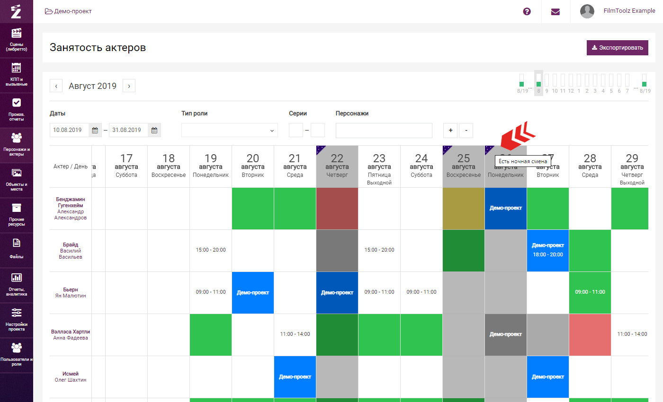Viewport: 663px width, 402px height.
Task: Click Брайд's 15:00 - 20:00 on 19 августа
Action: 211,250
